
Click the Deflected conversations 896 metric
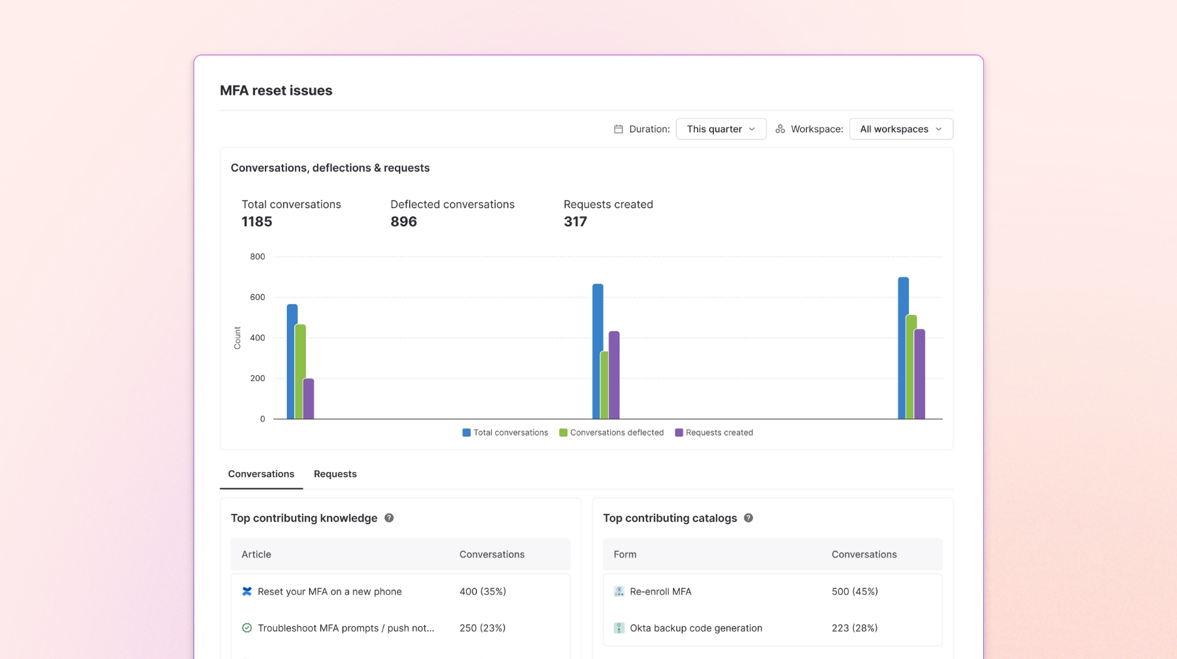pyautogui.click(x=452, y=213)
